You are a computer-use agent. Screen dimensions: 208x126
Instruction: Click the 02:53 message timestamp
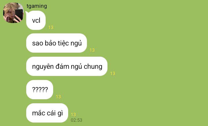point(77,120)
